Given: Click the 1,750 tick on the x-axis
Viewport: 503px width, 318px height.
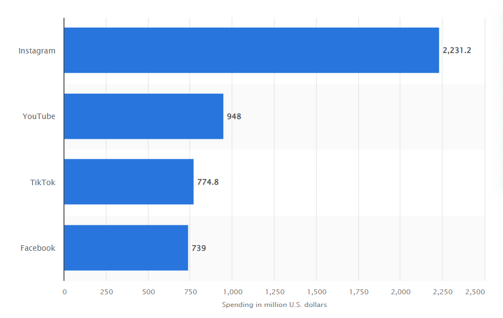Looking at the screenshot, I should (359, 292).
